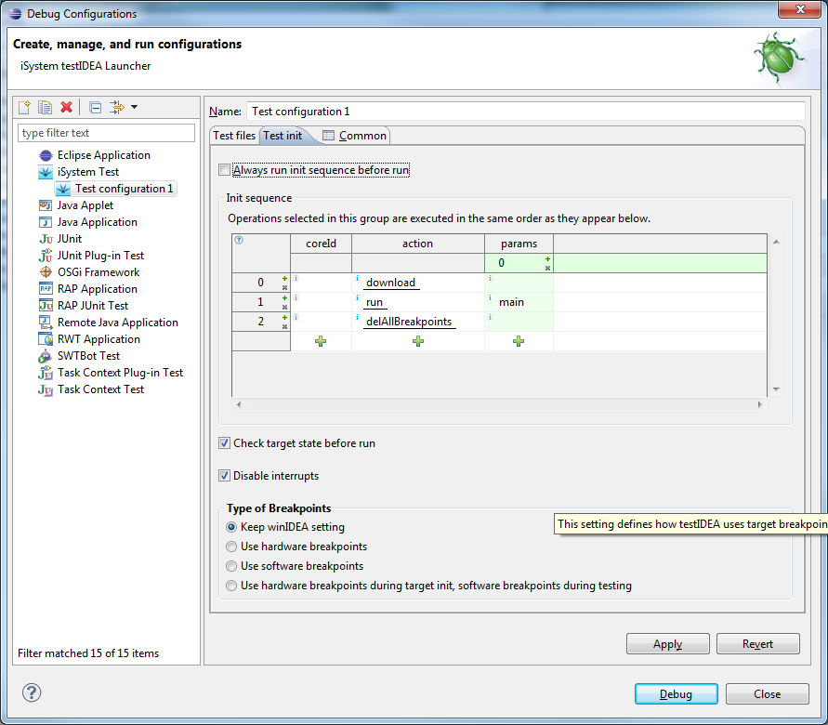Click the download action cell
This screenshot has width=828, height=725.
pos(417,283)
